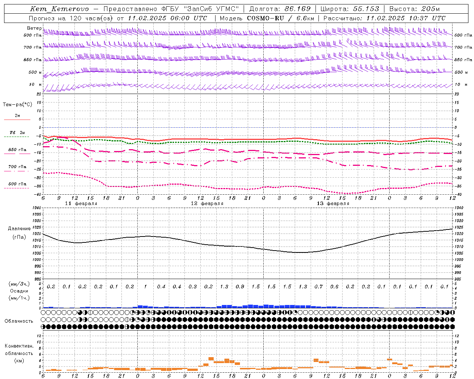The height and width of the screenshot is (379, 474).
Task: Click the line sample under 2м legend
Action: click(x=17, y=120)
